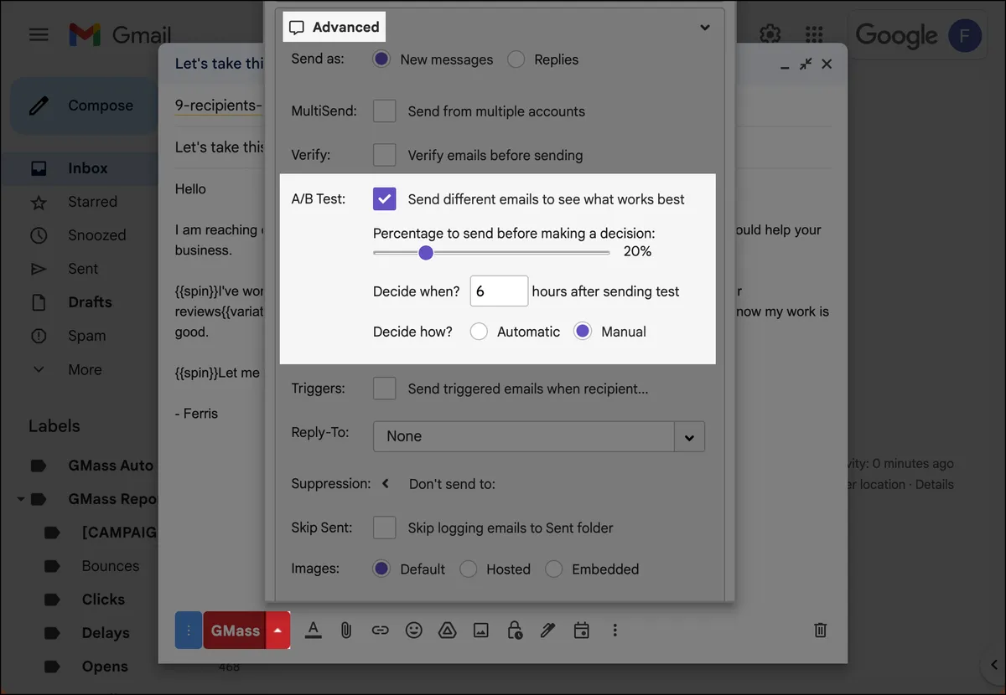Image resolution: width=1006 pixels, height=695 pixels.
Task: Click the Sent arrow icon in sidebar
Action: (39, 269)
